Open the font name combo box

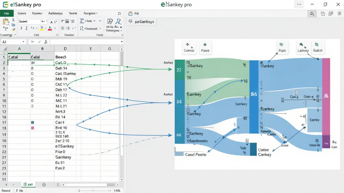pos(29,21)
